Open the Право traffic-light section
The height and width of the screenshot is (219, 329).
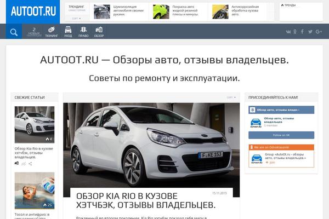pyautogui.click(x=83, y=32)
